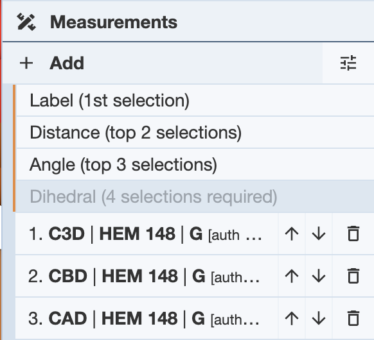This screenshot has height=340, width=374.
Task: Move CAD selection down with arrow
Action: click(319, 318)
